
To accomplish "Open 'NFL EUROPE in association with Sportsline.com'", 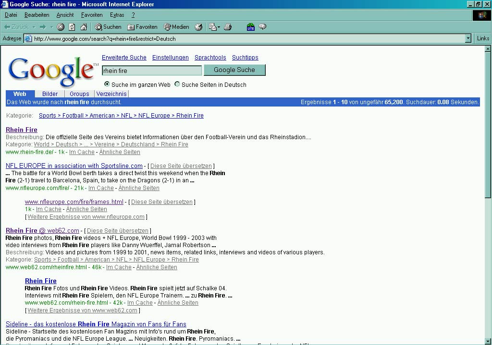I will (x=74, y=166).
